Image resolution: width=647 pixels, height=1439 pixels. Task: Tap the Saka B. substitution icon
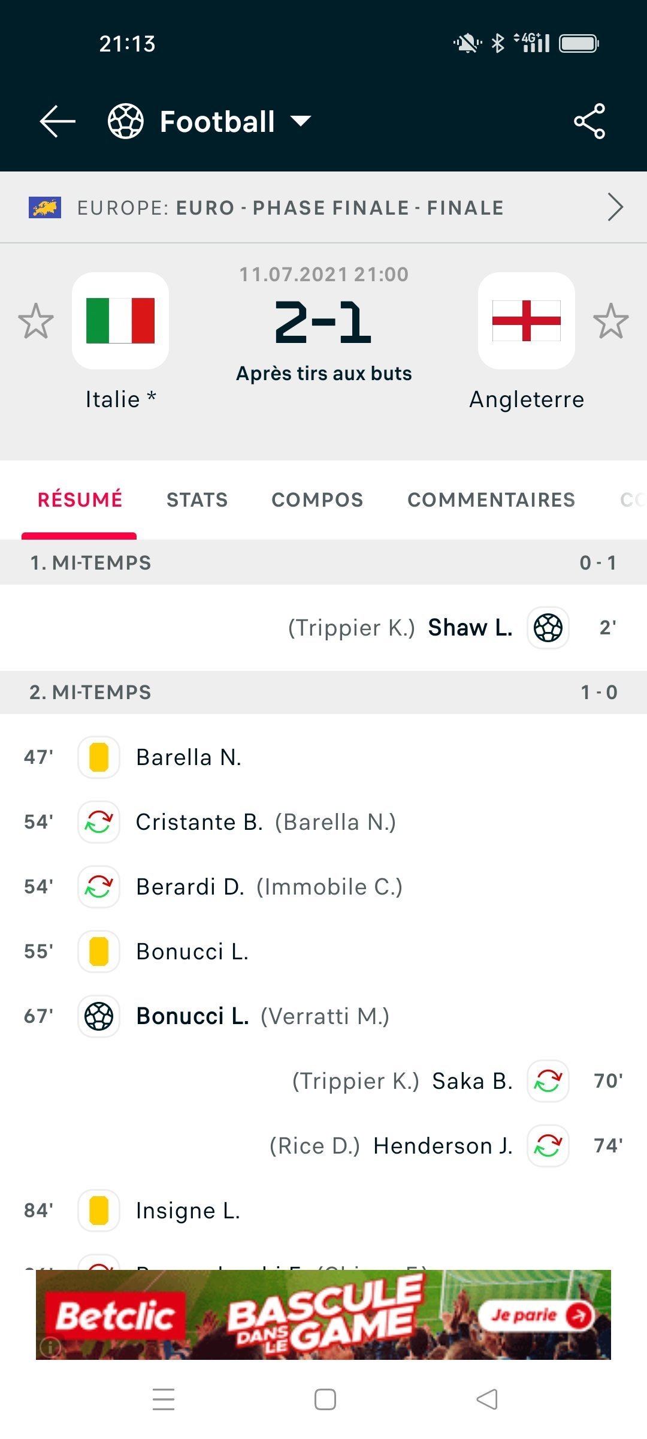point(548,1081)
